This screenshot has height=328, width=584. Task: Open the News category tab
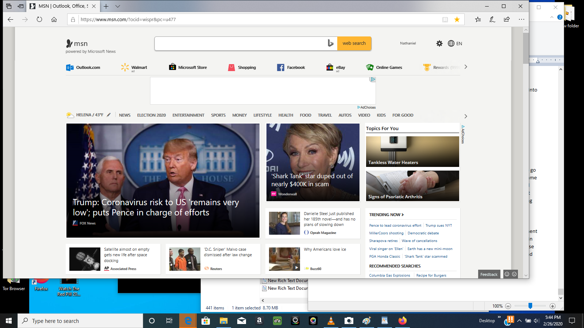click(x=125, y=115)
